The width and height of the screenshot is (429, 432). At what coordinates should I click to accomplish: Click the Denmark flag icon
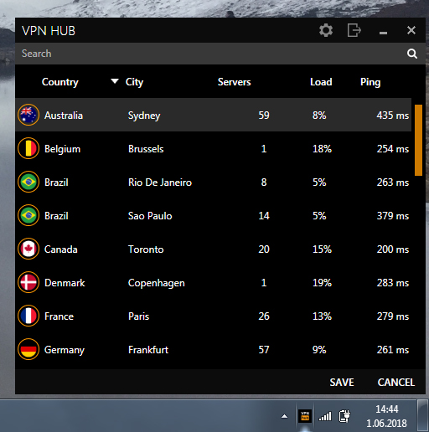pyautogui.click(x=28, y=282)
